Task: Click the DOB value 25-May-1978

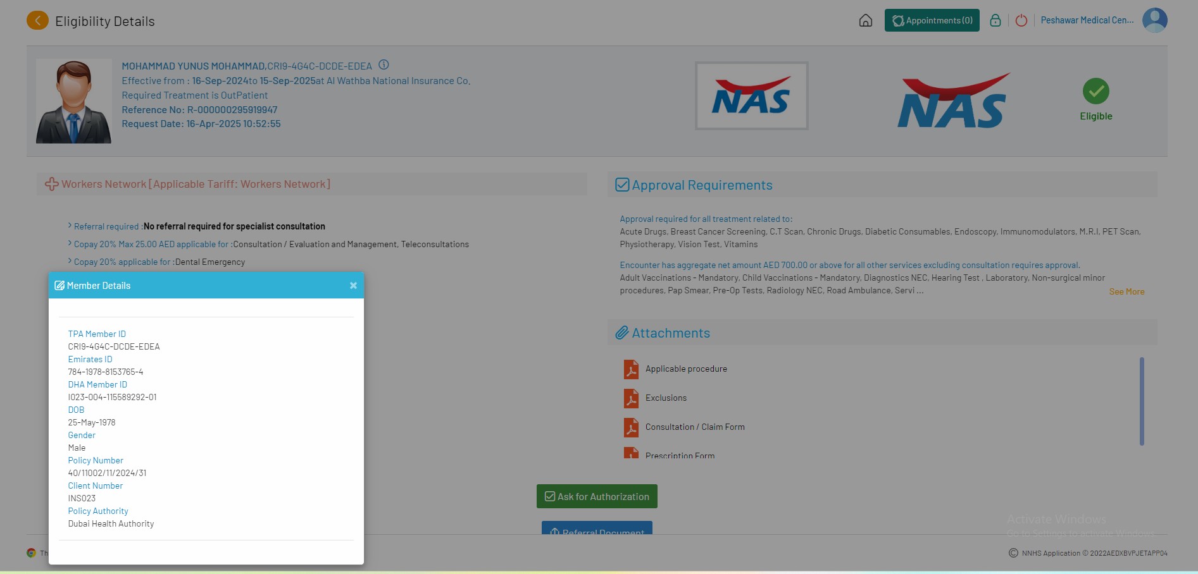Action: (x=92, y=422)
